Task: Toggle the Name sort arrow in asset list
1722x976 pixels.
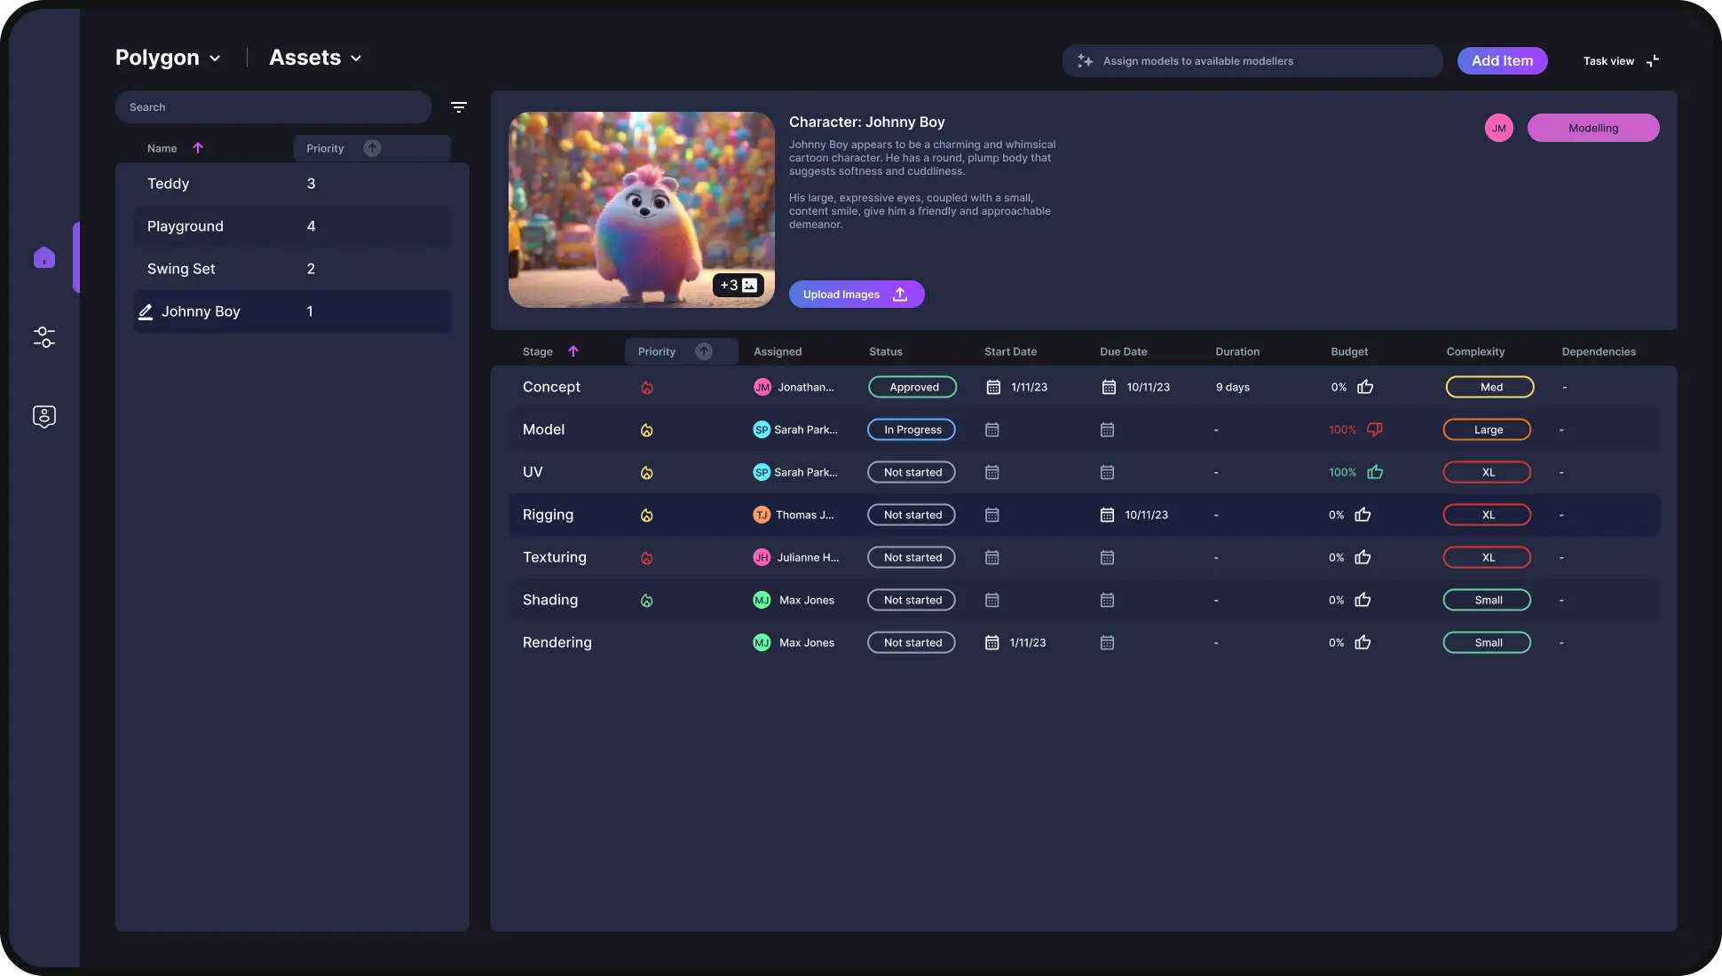Action: (198, 148)
